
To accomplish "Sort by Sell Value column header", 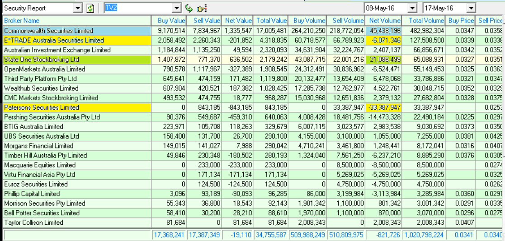I will tap(204, 21).
